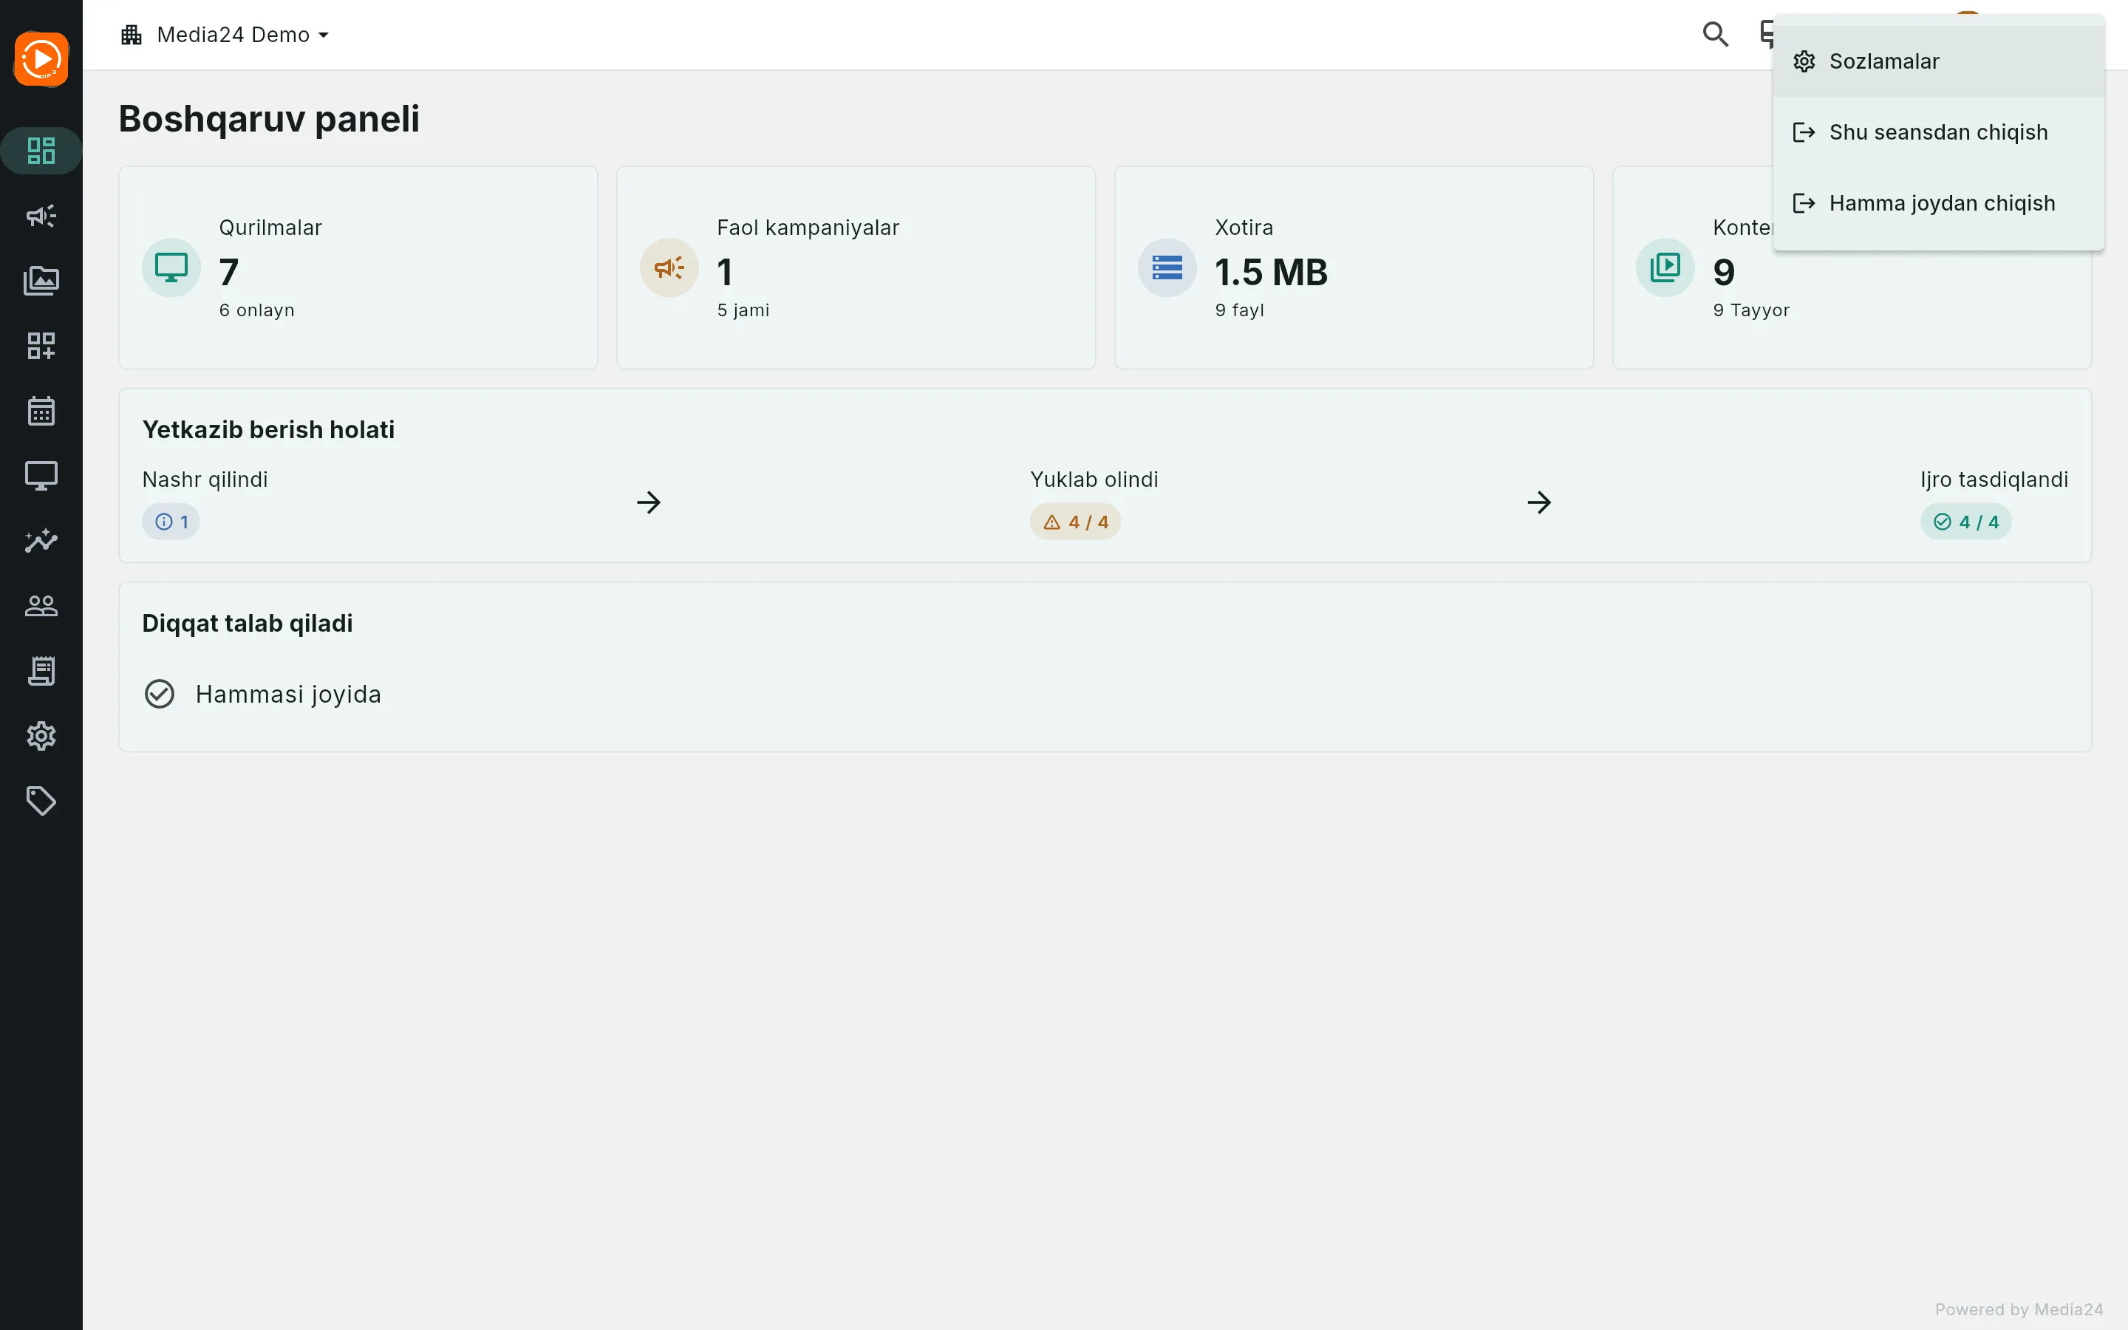Expand the Media24 Demo organization dropdown
Image resolution: width=2128 pixels, height=1330 pixels.
[x=225, y=34]
